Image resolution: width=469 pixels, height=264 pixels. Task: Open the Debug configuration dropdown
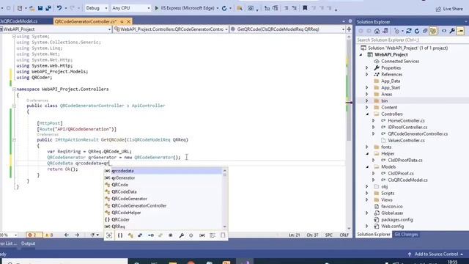coord(96,8)
